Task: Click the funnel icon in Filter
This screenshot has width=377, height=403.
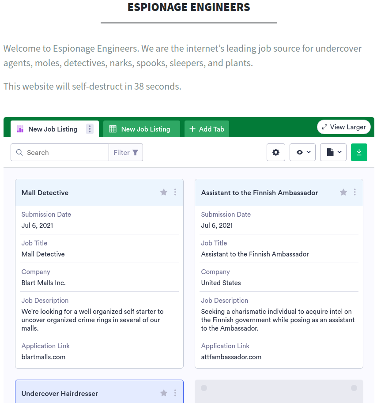Action: 136,152
